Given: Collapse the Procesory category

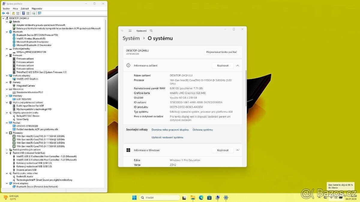Looking at the screenshot, I should click(x=7, y=133).
